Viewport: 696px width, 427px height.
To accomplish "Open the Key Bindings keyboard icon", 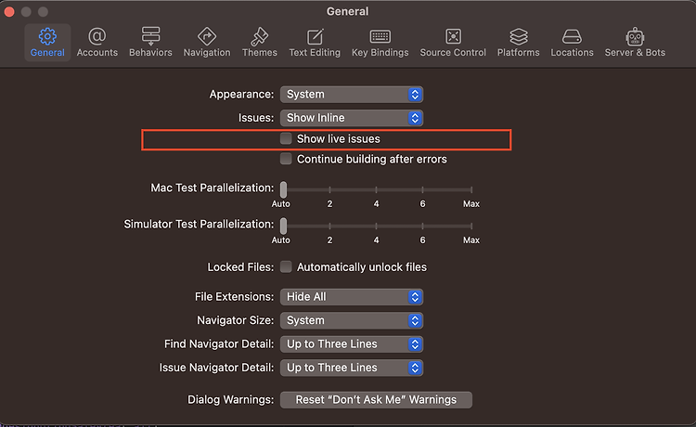I will [380, 36].
